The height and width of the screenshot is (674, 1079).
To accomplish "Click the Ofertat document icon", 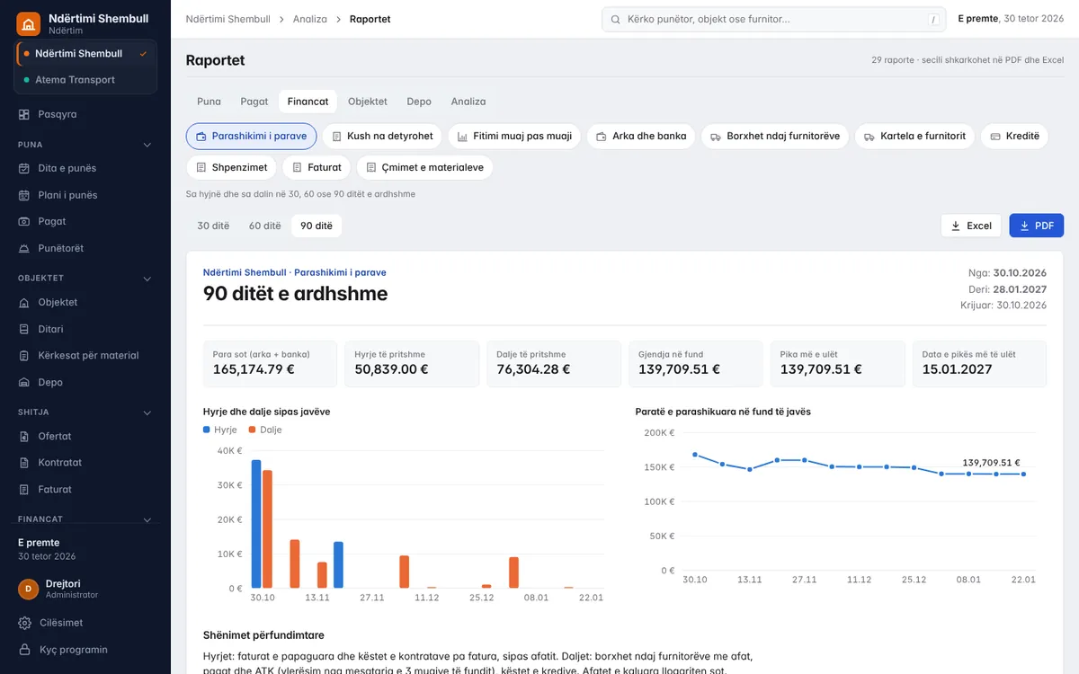I will (x=24, y=436).
